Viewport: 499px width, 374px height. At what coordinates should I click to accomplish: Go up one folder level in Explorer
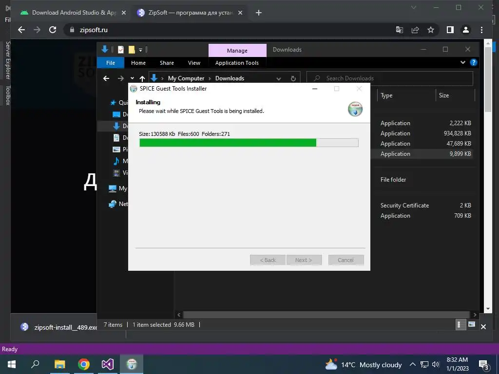click(142, 78)
